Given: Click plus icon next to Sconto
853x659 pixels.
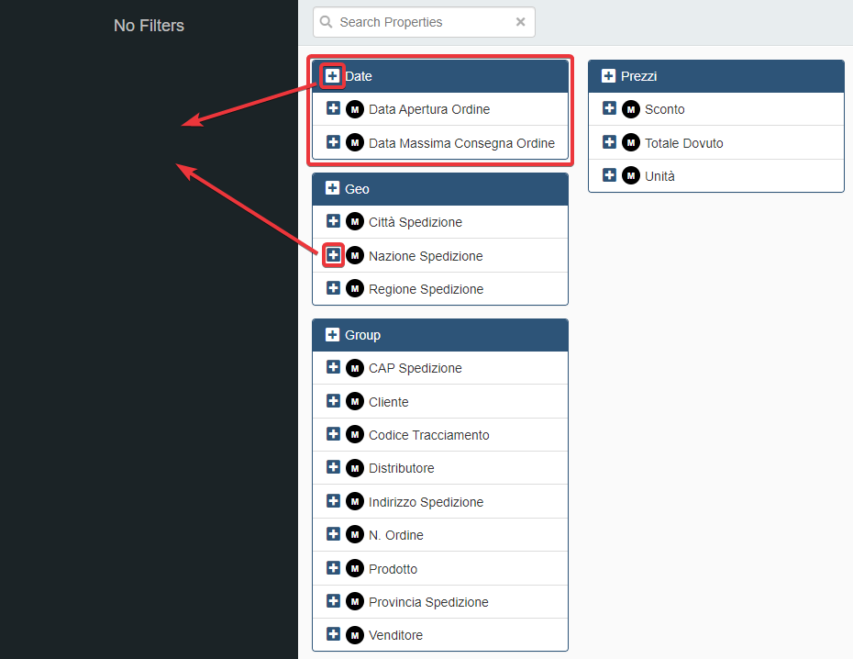Looking at the screenshot, I should [609, 109].
